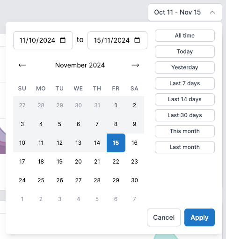Click the start date field 11/10/2024
The width and height of the screenshot is (226, 239).
pos(43,40)
